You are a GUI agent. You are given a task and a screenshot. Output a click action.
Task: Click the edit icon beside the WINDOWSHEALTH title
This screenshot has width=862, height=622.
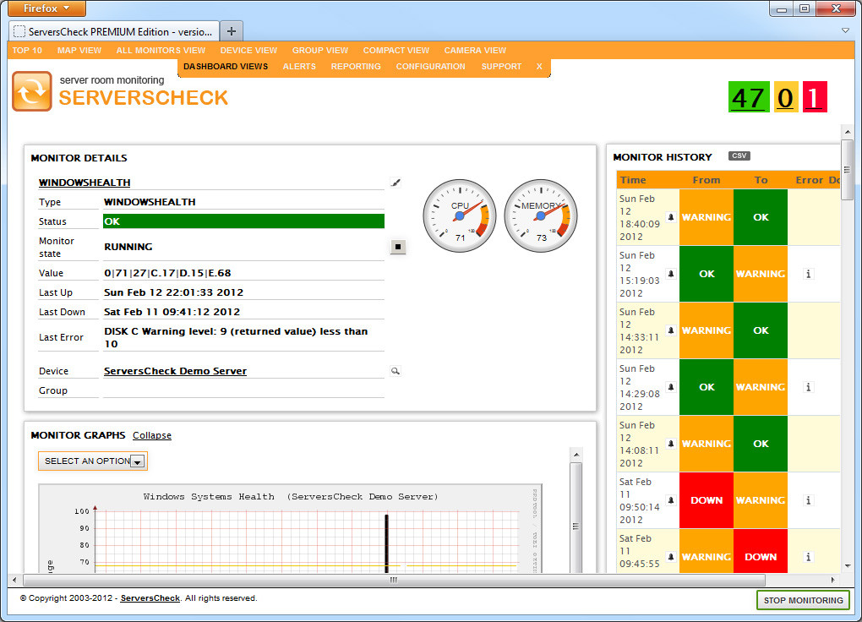click(396, 182)
